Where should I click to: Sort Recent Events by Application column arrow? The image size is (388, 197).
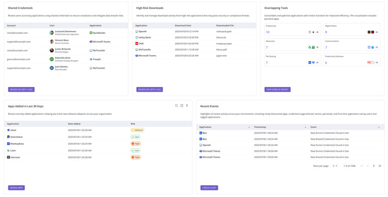pyautogui.click(x=249, y=127)
